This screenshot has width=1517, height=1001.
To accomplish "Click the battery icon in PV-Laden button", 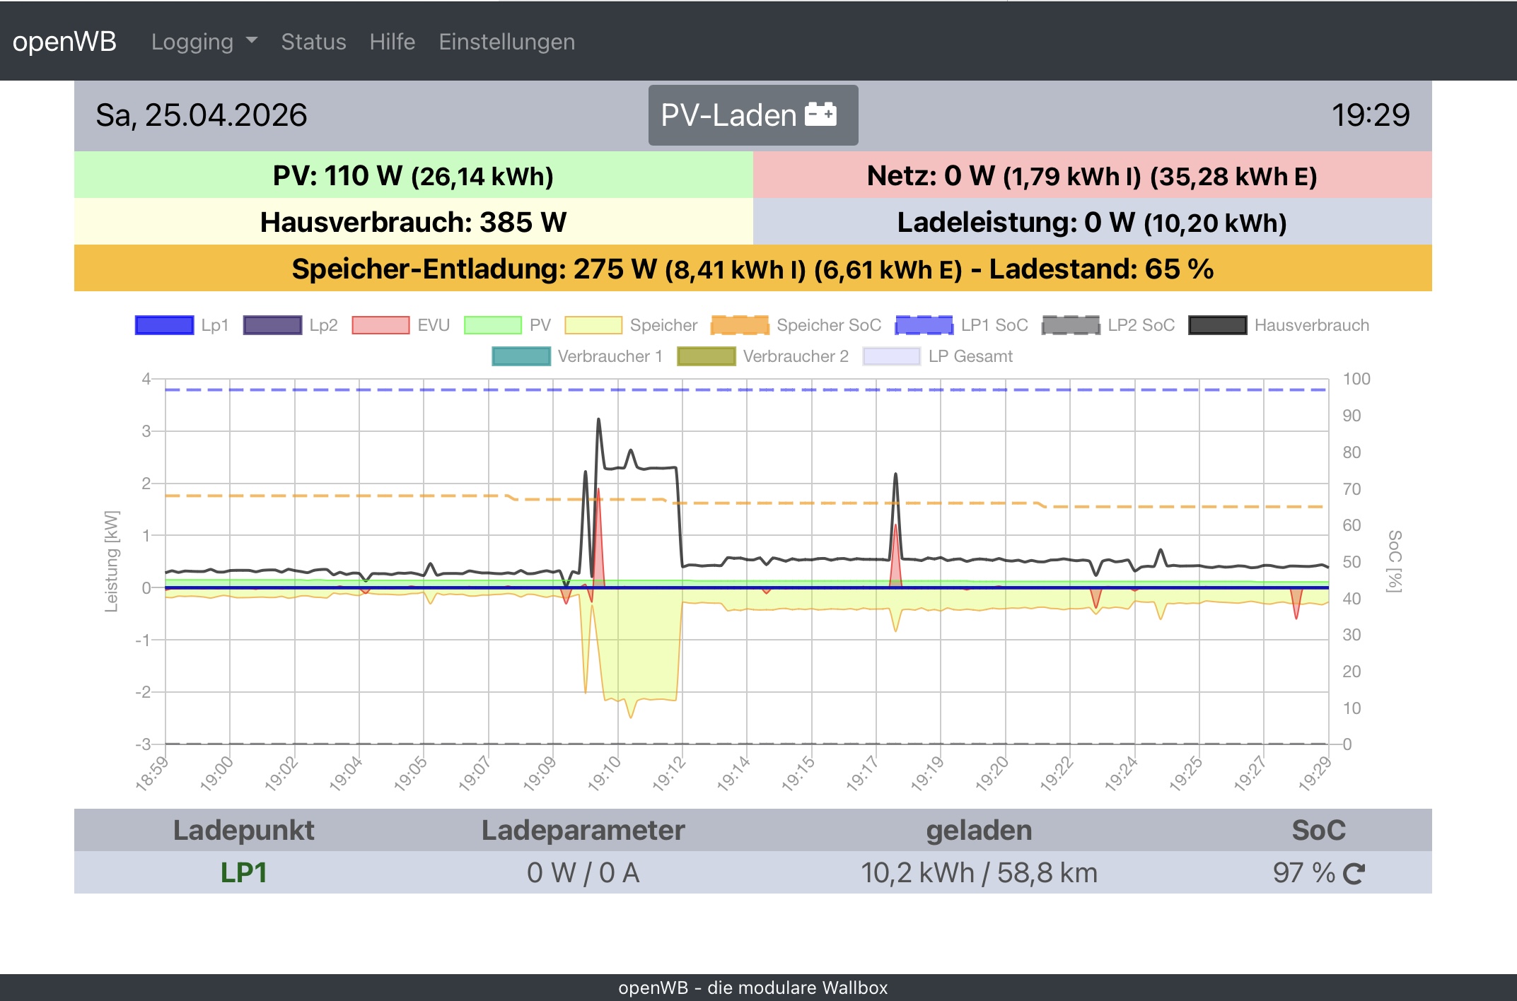I will pos(820,115).
